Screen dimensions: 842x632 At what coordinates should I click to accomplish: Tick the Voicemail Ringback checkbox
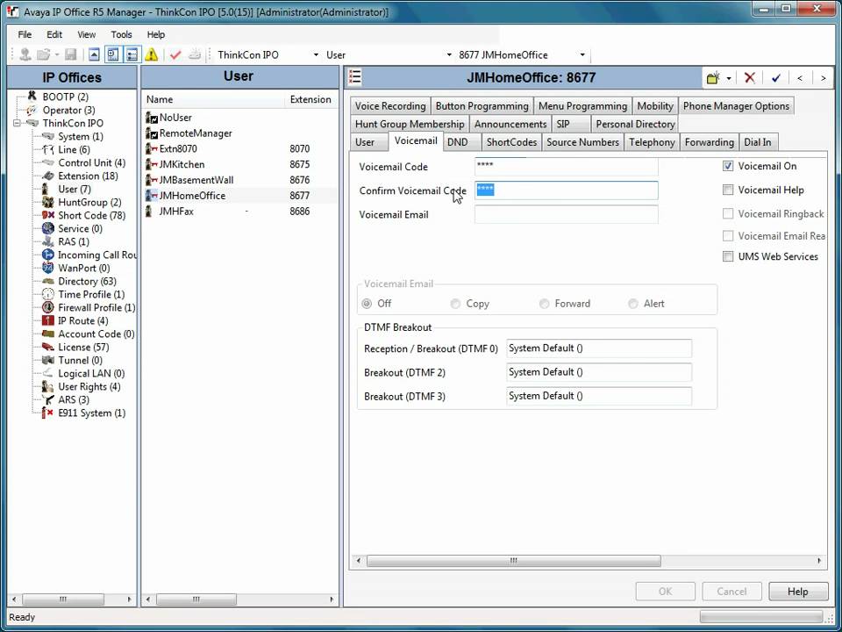click(x=728, y=213)
